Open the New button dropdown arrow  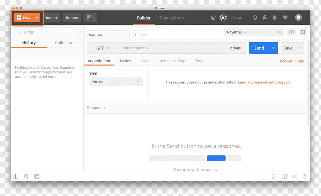(x=37, y=17)
